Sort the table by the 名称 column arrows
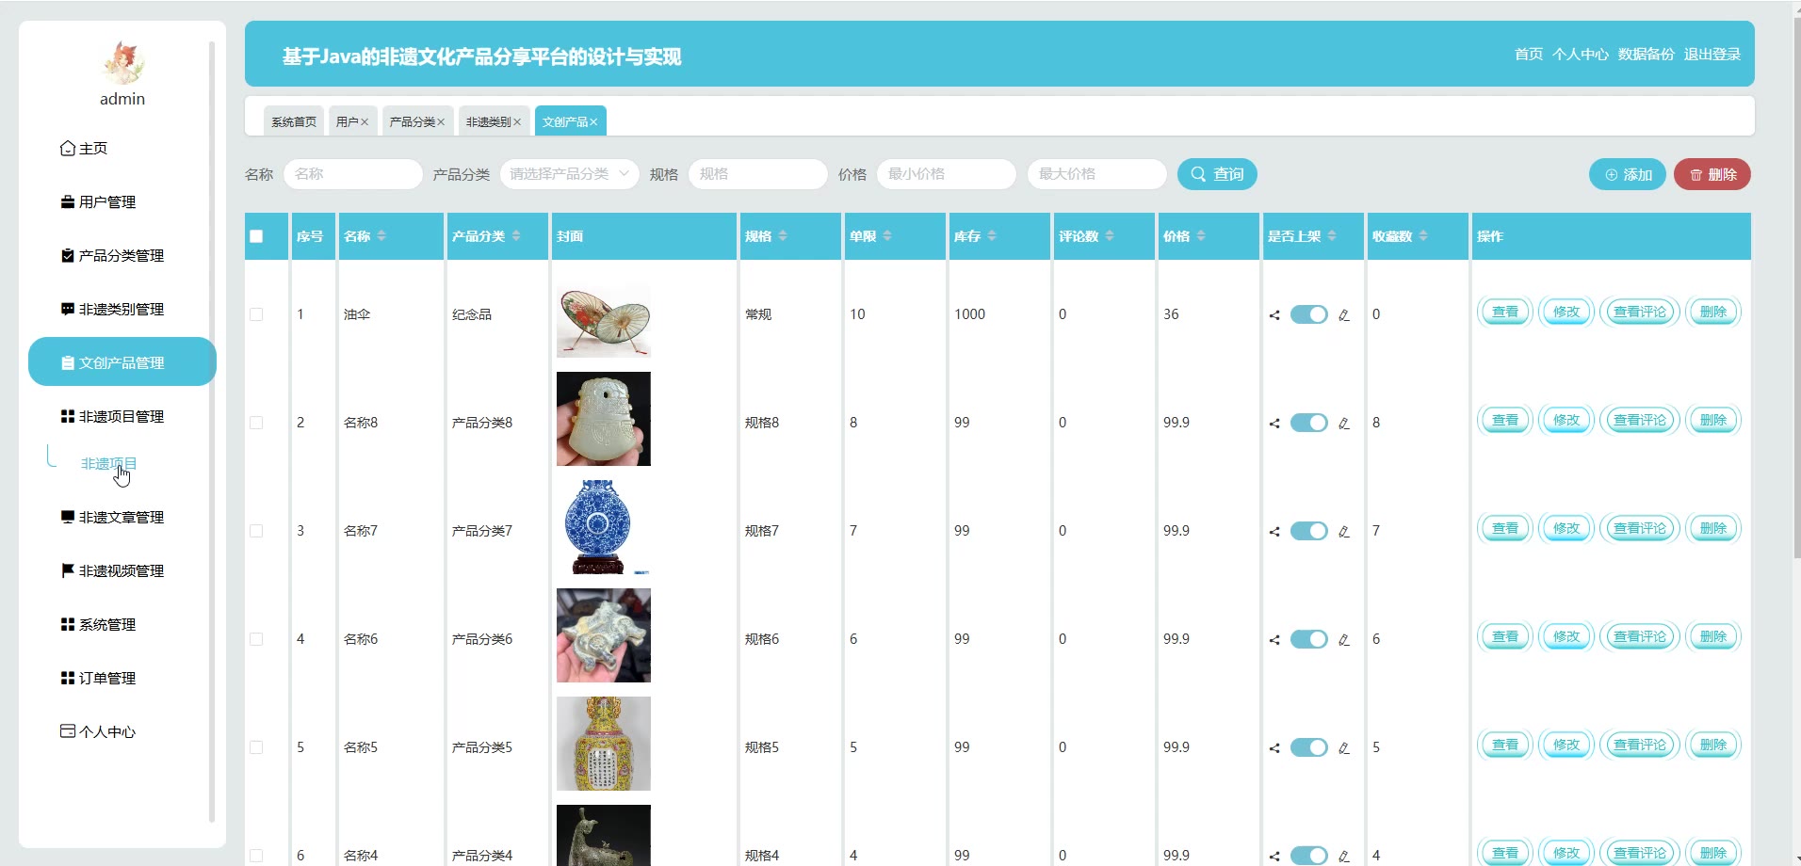 pyautogui.click(x=381, y=236)
